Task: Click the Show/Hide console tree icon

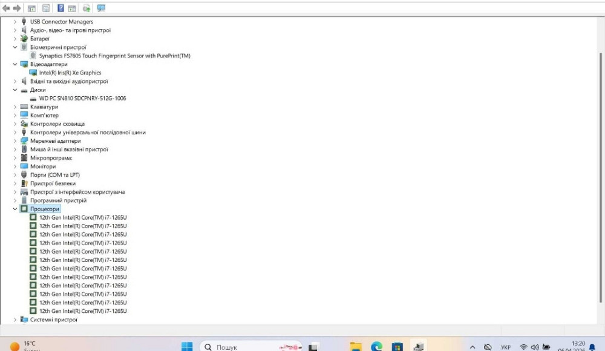Action: point(31,8)
